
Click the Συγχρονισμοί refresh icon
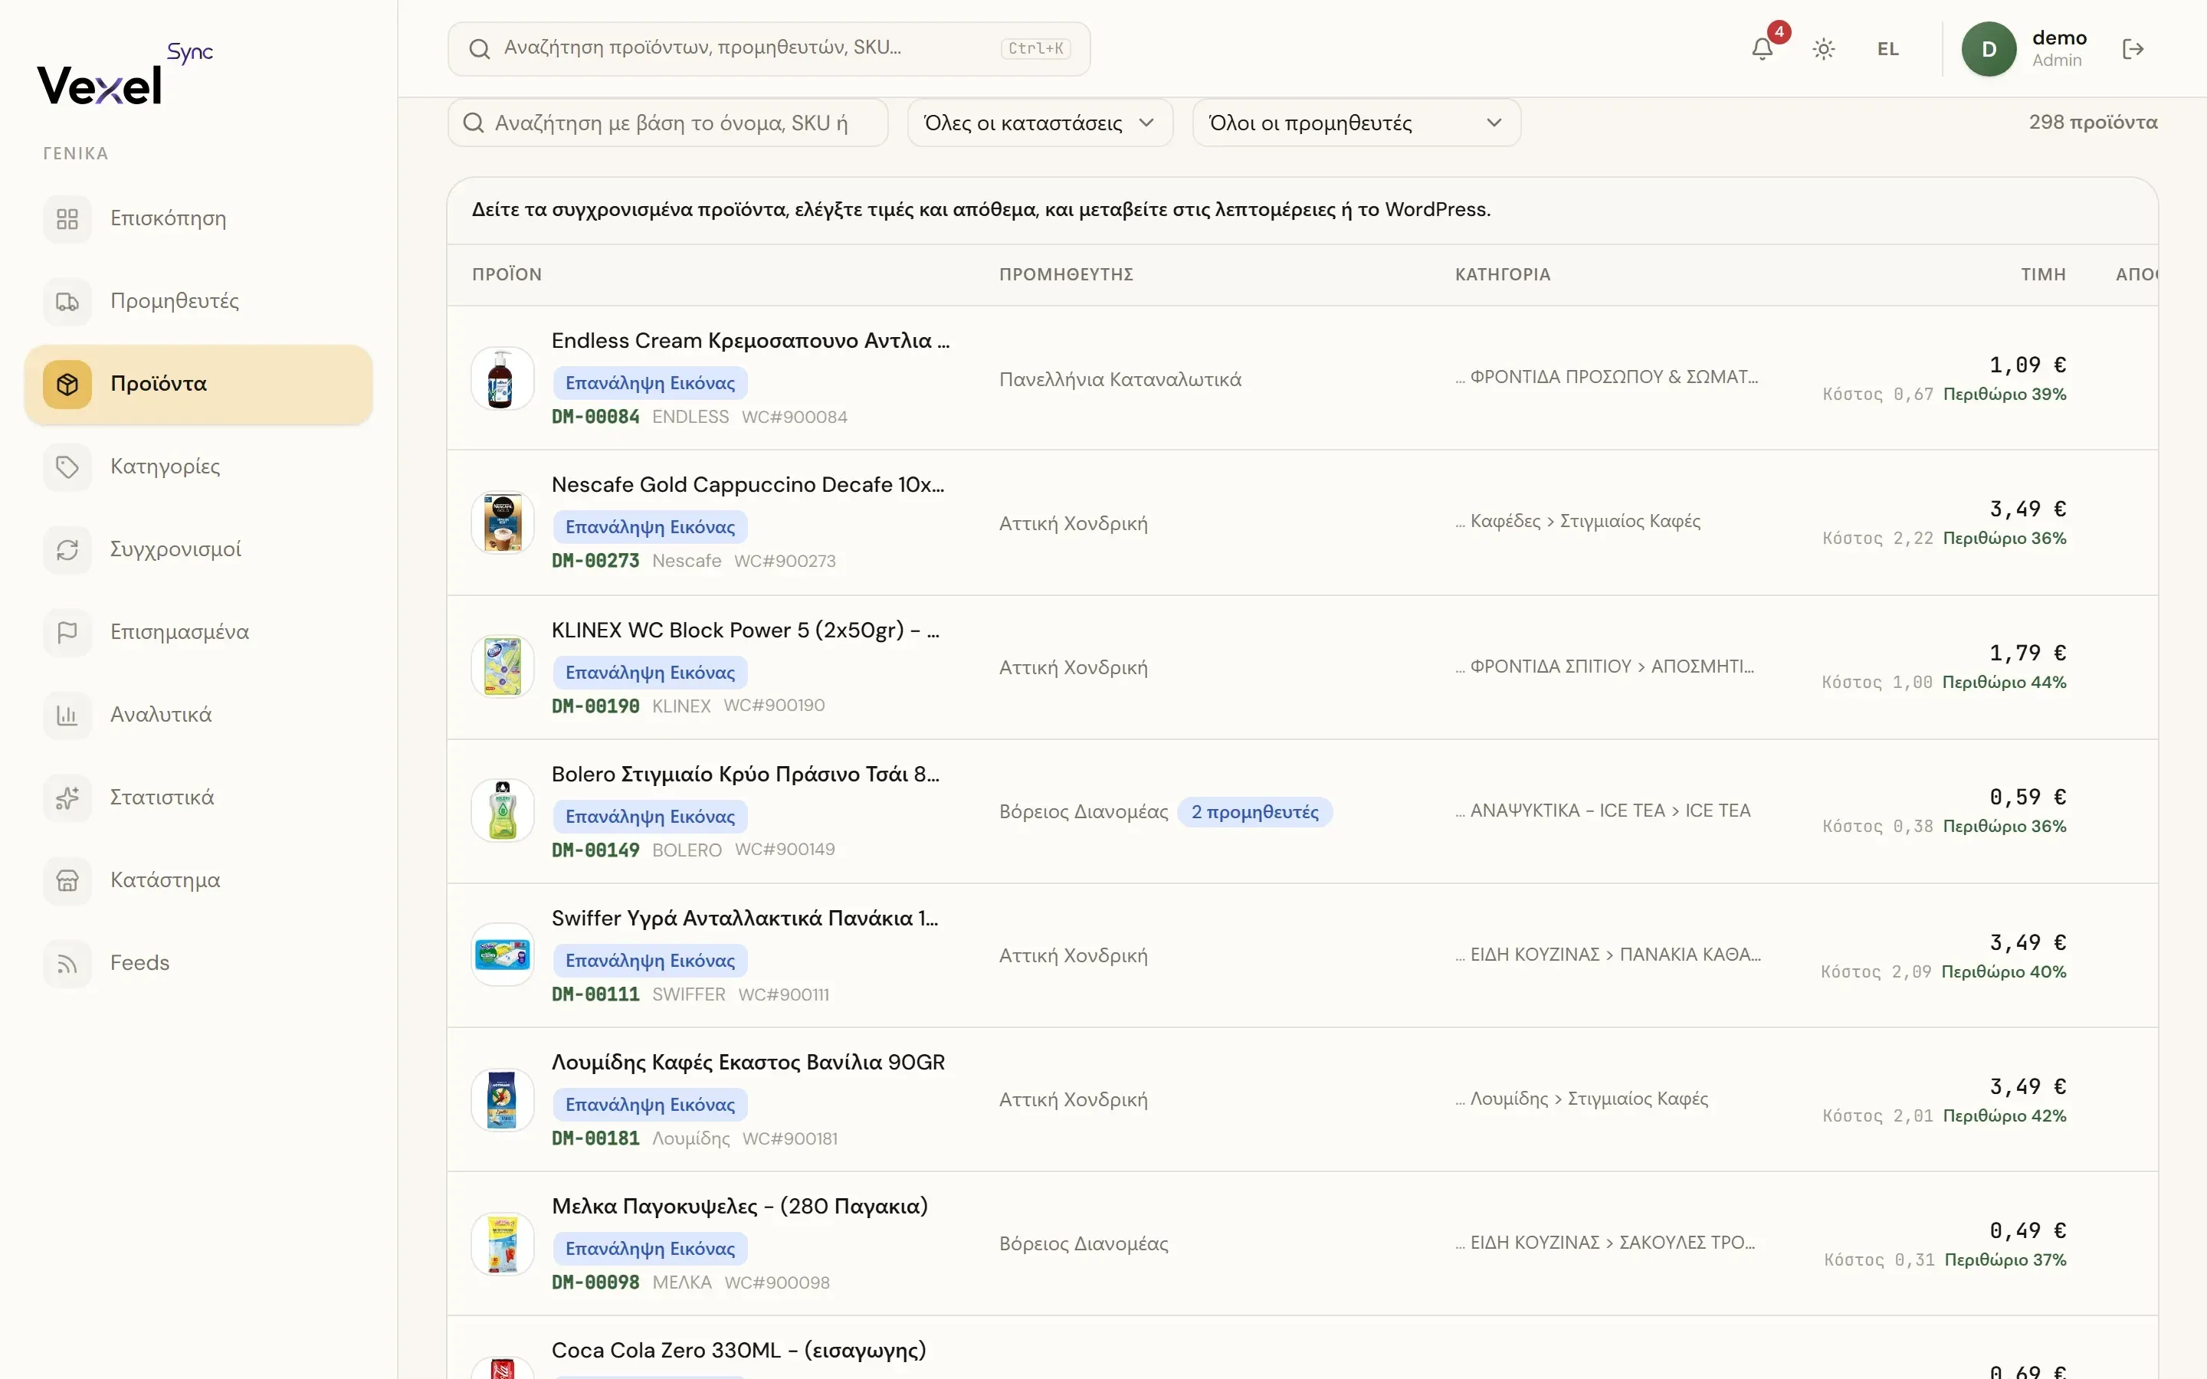pos(67,550)
